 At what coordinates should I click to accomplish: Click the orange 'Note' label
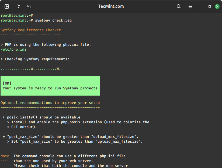[5, 156]
